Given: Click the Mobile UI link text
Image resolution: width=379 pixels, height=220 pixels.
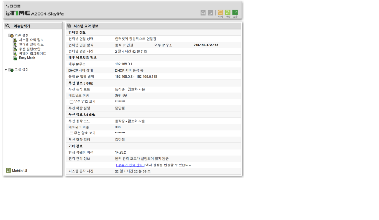Looking at the screenshot, I should click(x=20, y=171).
